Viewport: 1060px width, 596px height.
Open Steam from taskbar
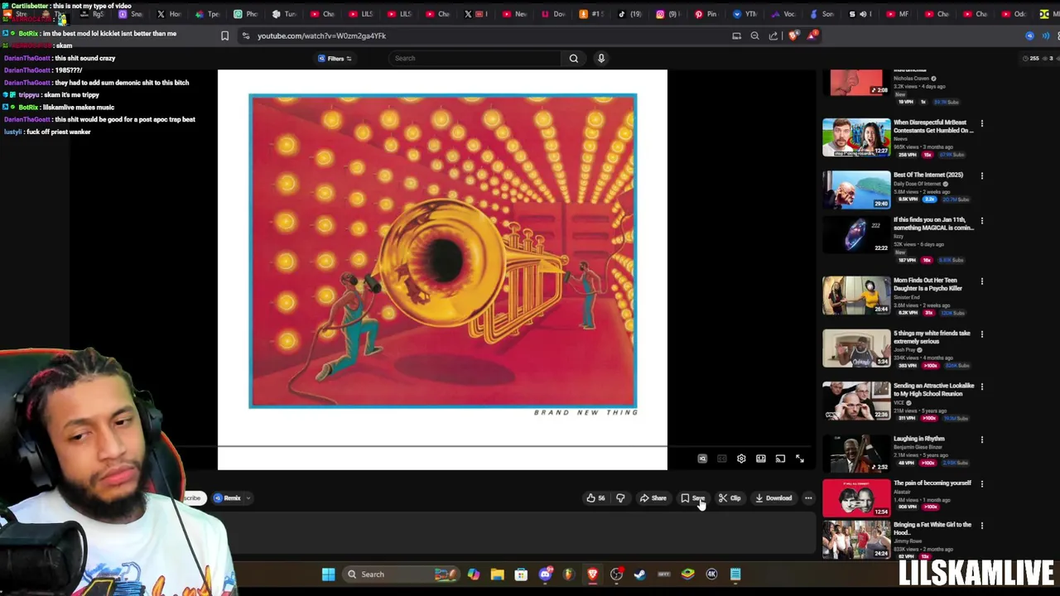(640, 574)
